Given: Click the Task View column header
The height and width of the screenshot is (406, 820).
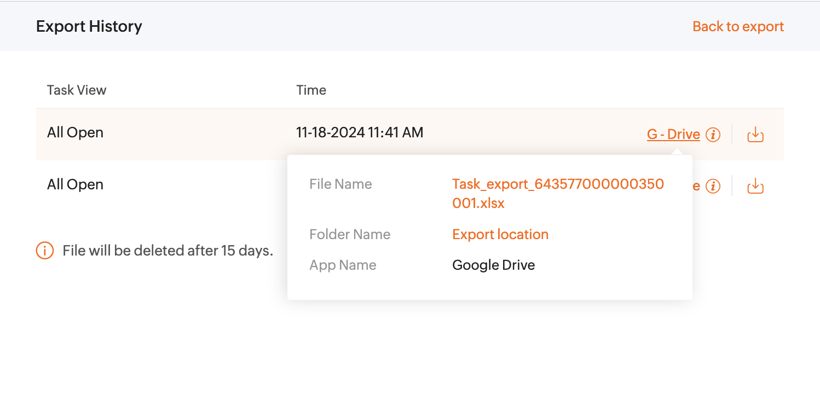Looking at the screenshot, I should point(77,90).
